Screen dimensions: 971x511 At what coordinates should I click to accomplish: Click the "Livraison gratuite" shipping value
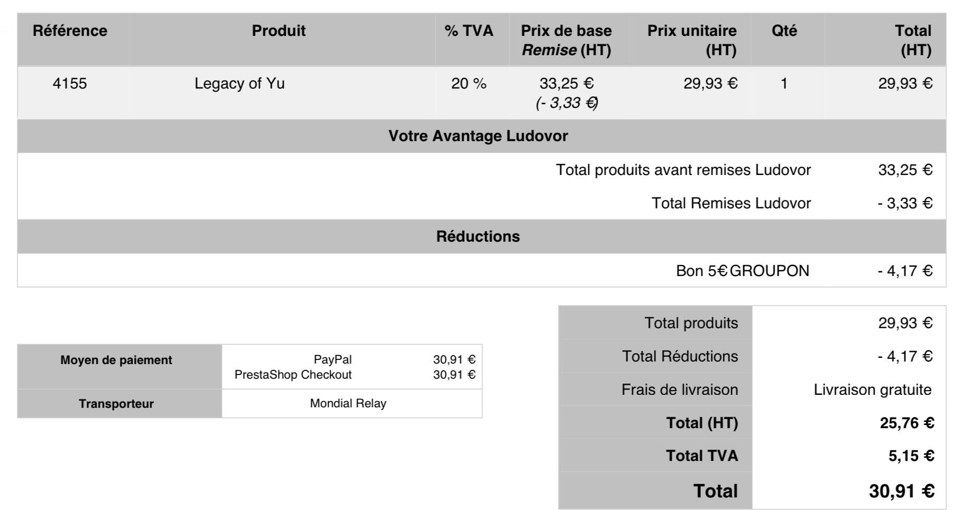(872, 390)
